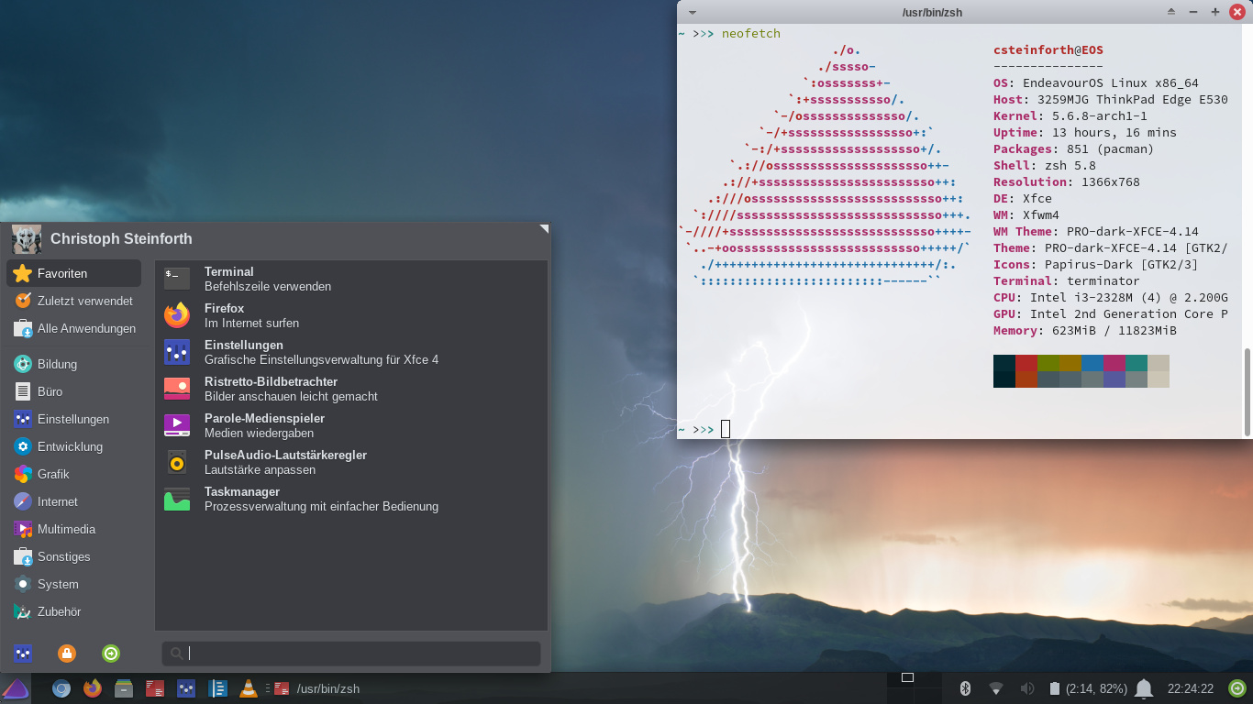
Task: Click 'Terminal: terminator' line in neofetch
Action: coord(1067,281)
